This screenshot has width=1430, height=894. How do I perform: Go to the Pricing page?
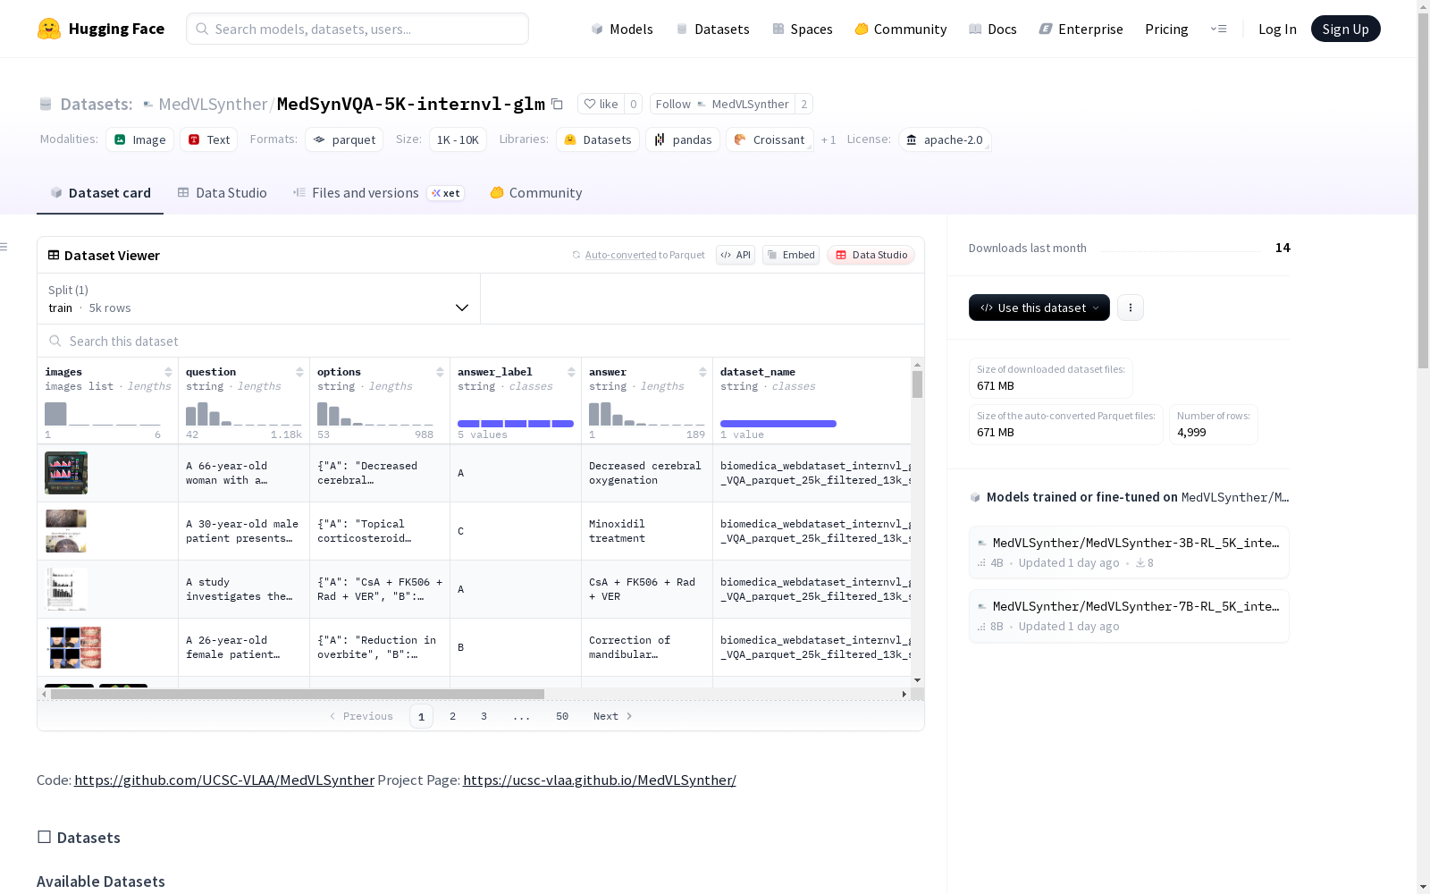pyautogui.click(x=1166, y=29)
